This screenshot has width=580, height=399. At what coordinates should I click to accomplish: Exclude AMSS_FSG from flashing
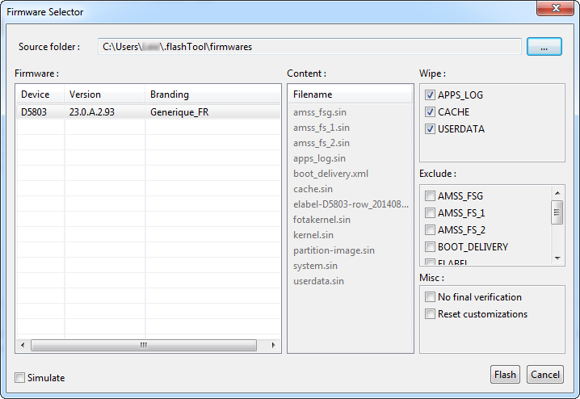431,196
